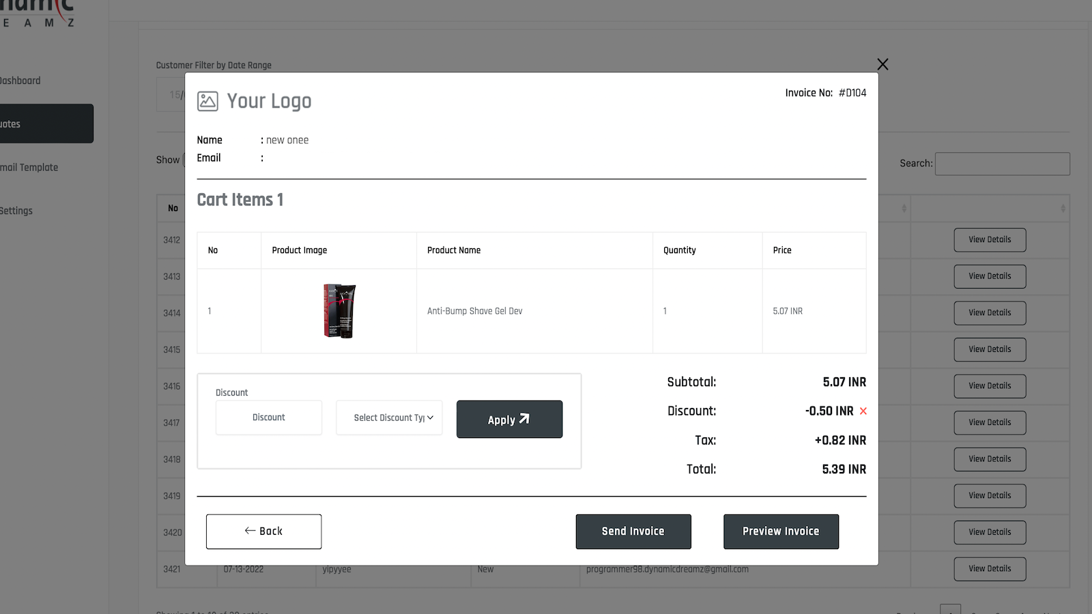Click the Your Logo image placeholder icon
Screen dimensions: 1092x614
point(207,100)
